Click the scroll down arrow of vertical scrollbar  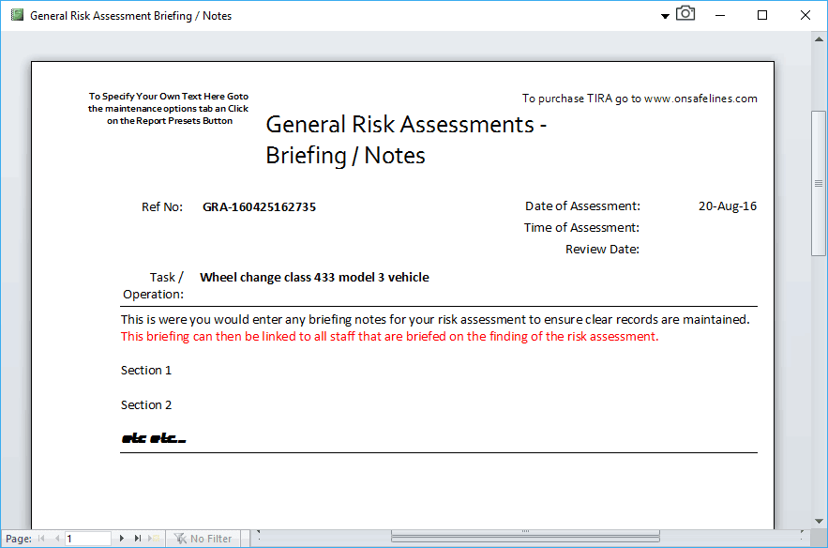coord(819,522)
